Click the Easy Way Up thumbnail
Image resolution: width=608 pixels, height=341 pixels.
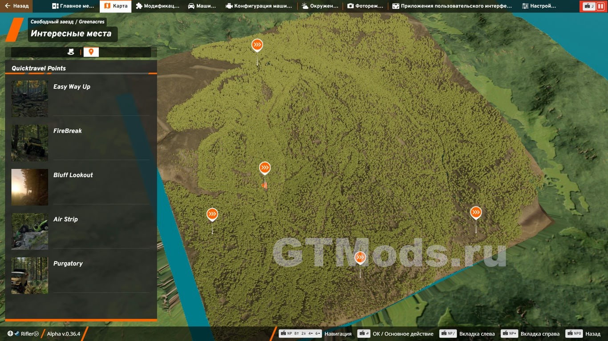[30, 99]
